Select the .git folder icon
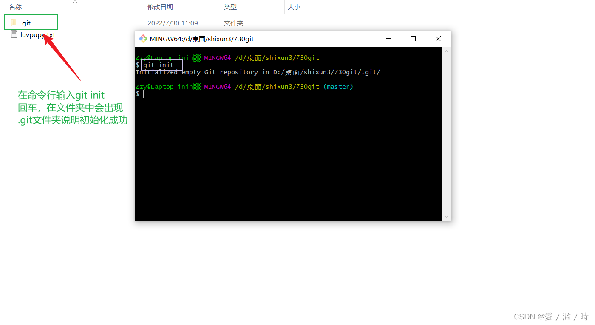 14,23
